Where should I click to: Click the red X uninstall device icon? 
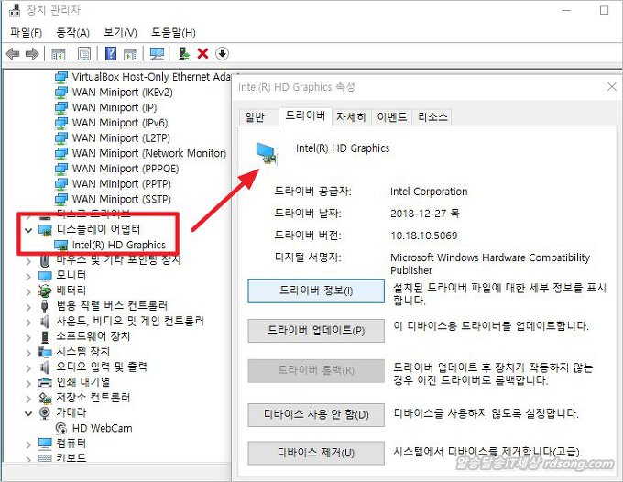point(202,54)
